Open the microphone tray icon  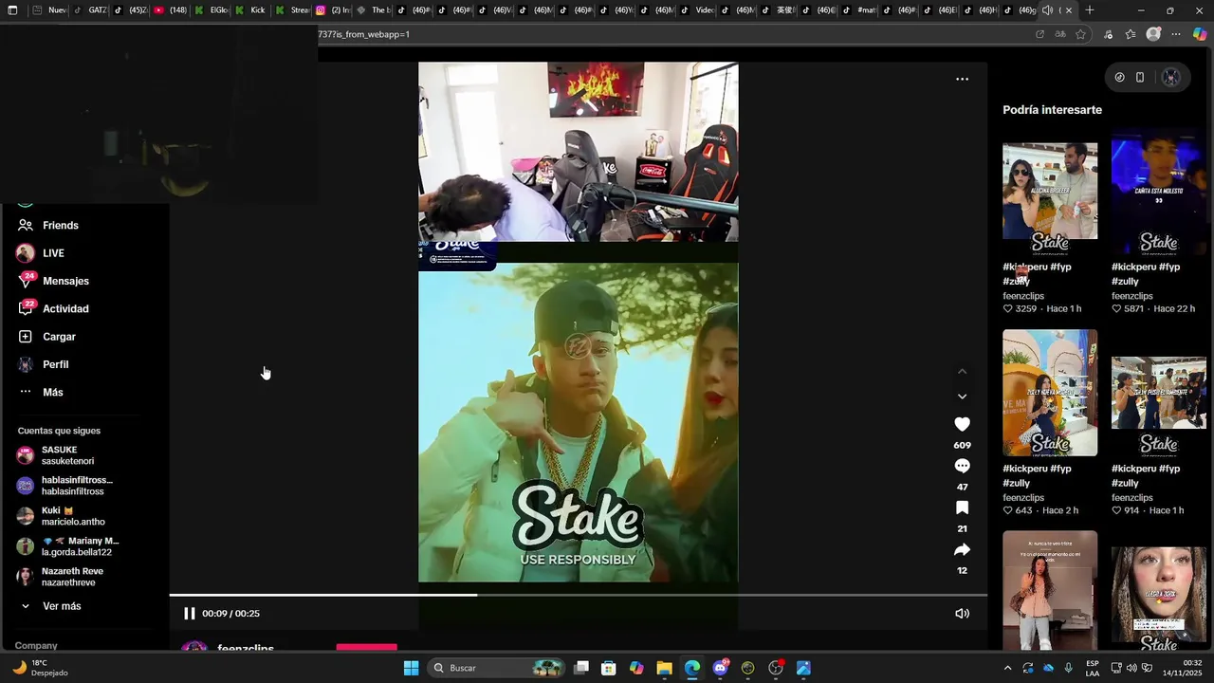1069,668
